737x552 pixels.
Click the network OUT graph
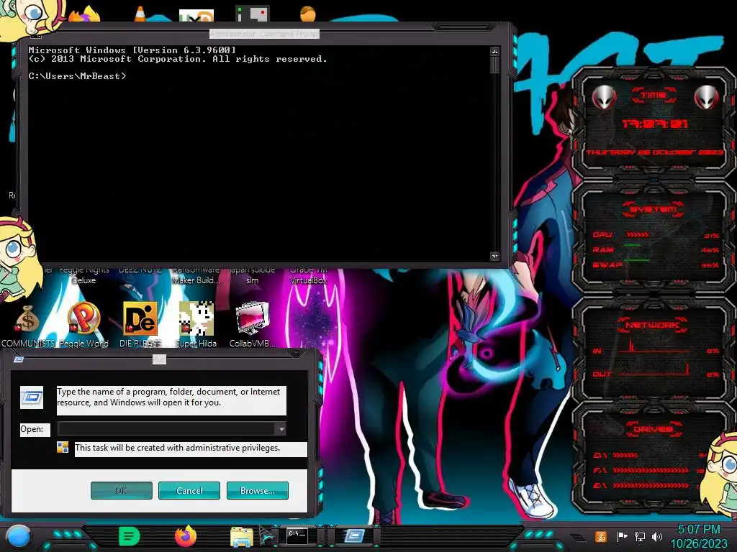pos(654,370)
